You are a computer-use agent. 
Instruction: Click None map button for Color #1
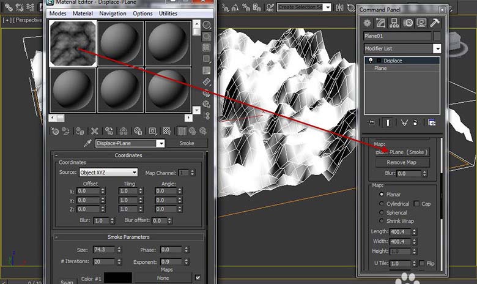(x=163, y=278)
